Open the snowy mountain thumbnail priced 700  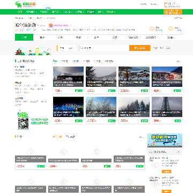(x=68, y=77)
